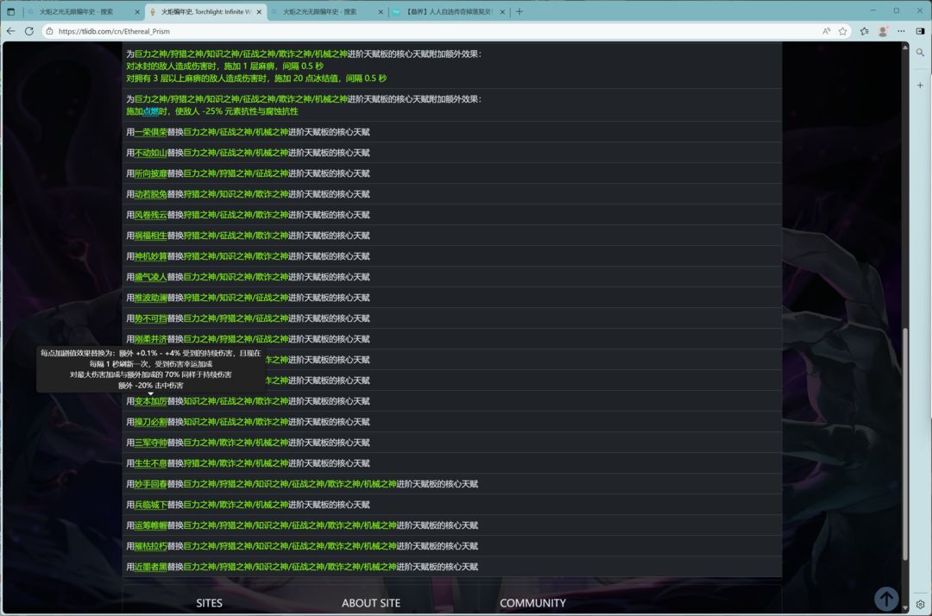Open the 点燃 keyword link
Image resolution: width=932 pixels, height=616 pixels.
point(150,111)
